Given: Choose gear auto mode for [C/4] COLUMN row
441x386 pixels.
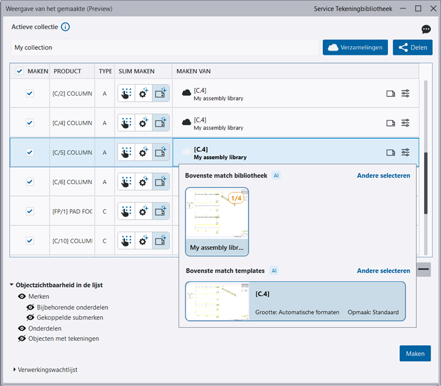Looking at the screenshot, I should tap(144, 123).
